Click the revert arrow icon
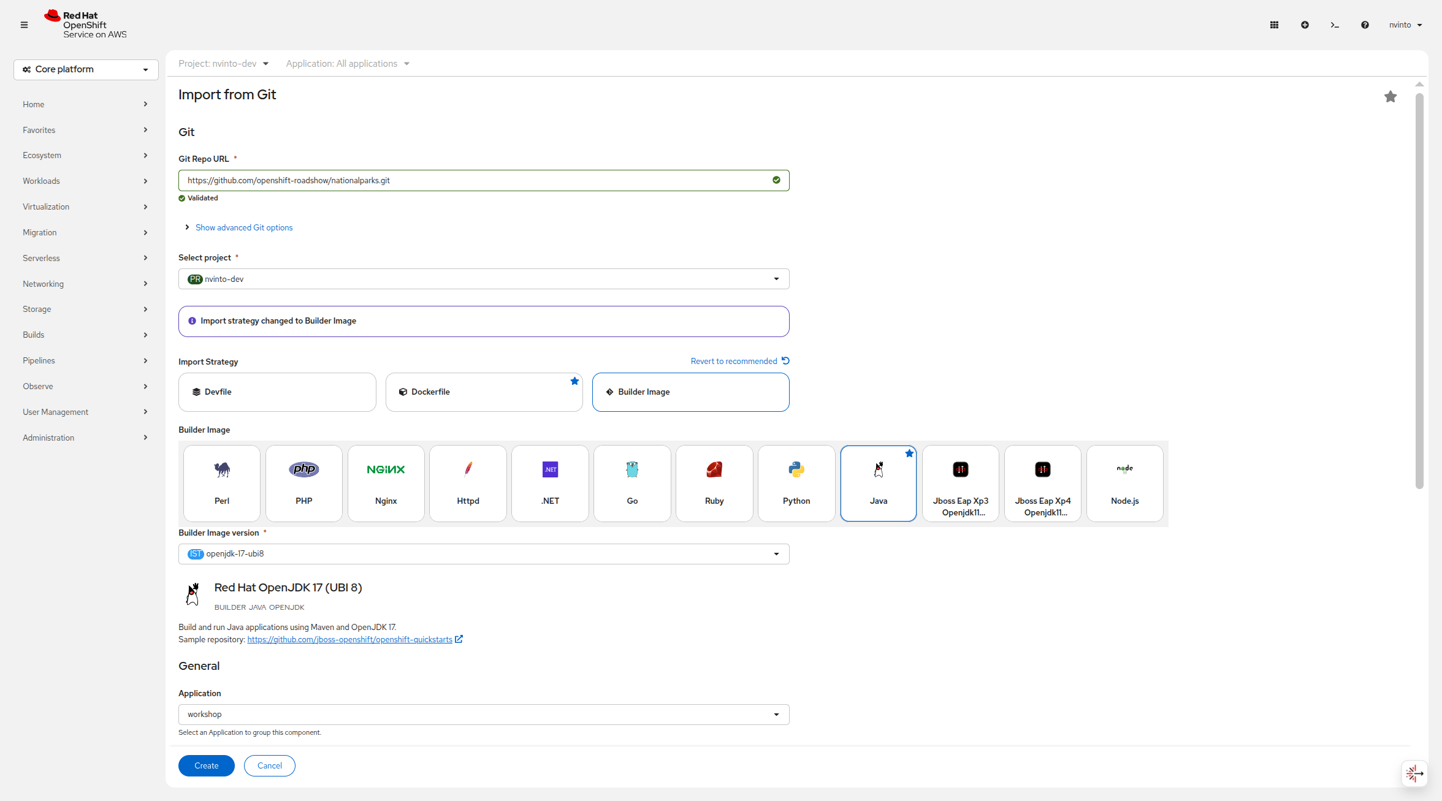Viewport: 1442px width, 801px height. click(x=785, y=361)
